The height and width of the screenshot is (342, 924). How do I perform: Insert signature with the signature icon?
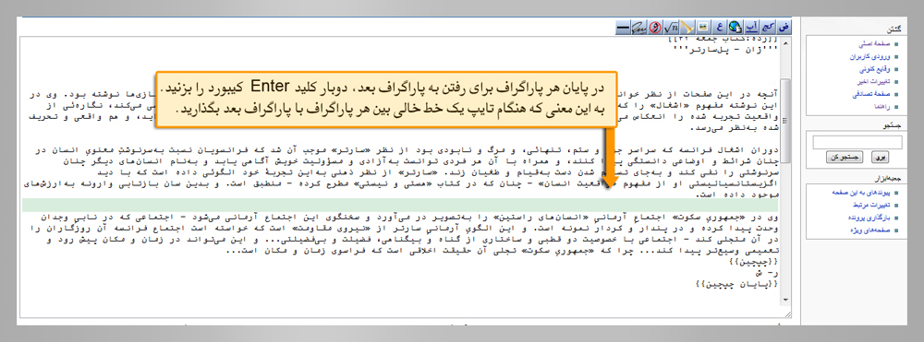pyautogui.click(x=638, y=27)
